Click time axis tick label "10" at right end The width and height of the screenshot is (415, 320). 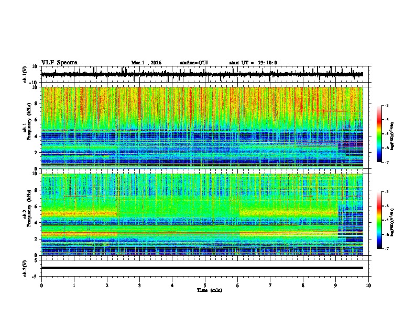click(368, 285)
